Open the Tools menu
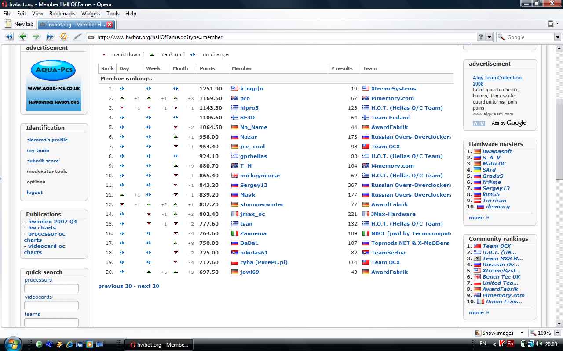 pyautogui.click(x=113, y=14)
